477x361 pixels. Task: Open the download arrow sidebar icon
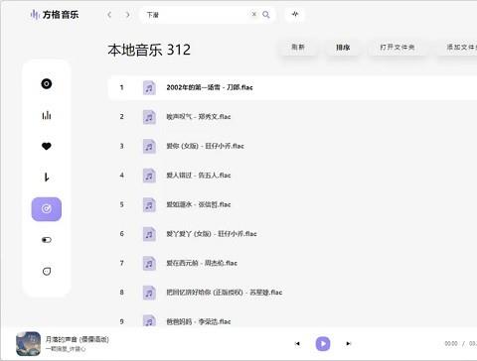tap(47, 178)
